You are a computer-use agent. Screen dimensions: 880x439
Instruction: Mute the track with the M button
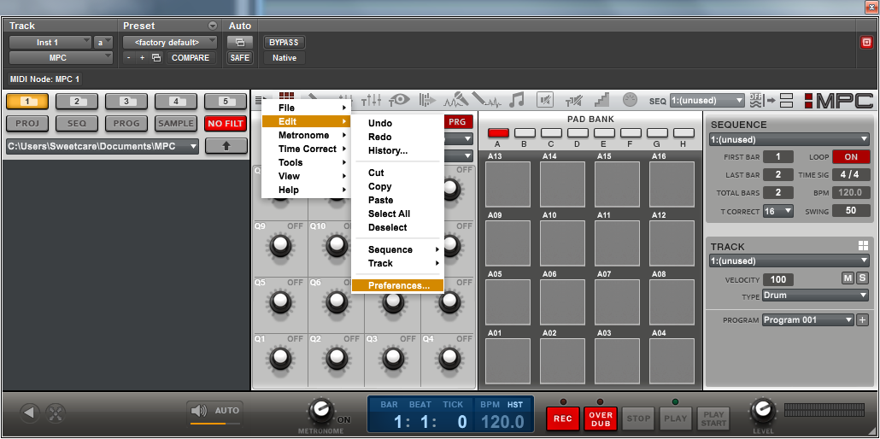pos(848,278)
